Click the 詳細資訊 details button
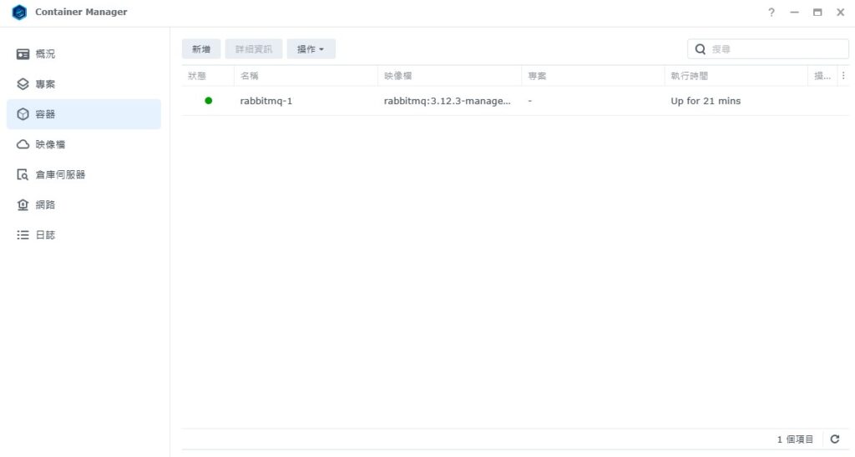 (x=254, y=49)
